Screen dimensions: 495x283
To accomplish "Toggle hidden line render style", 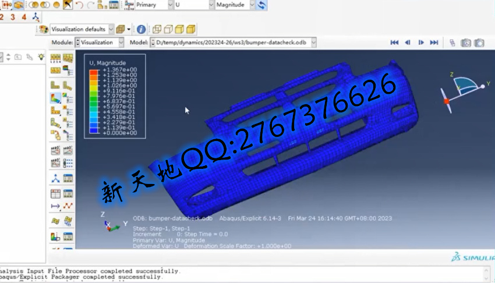I will [x=168, y=29].
